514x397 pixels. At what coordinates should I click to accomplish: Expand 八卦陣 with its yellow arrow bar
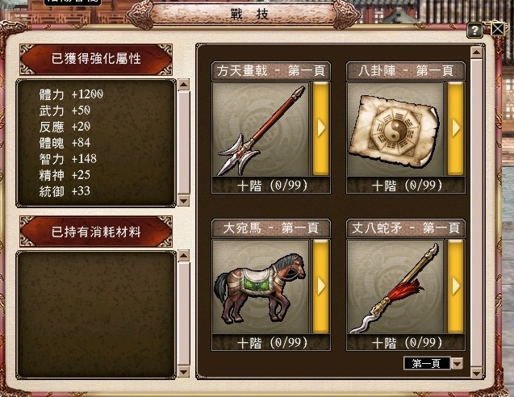click(x=456, y=128)
